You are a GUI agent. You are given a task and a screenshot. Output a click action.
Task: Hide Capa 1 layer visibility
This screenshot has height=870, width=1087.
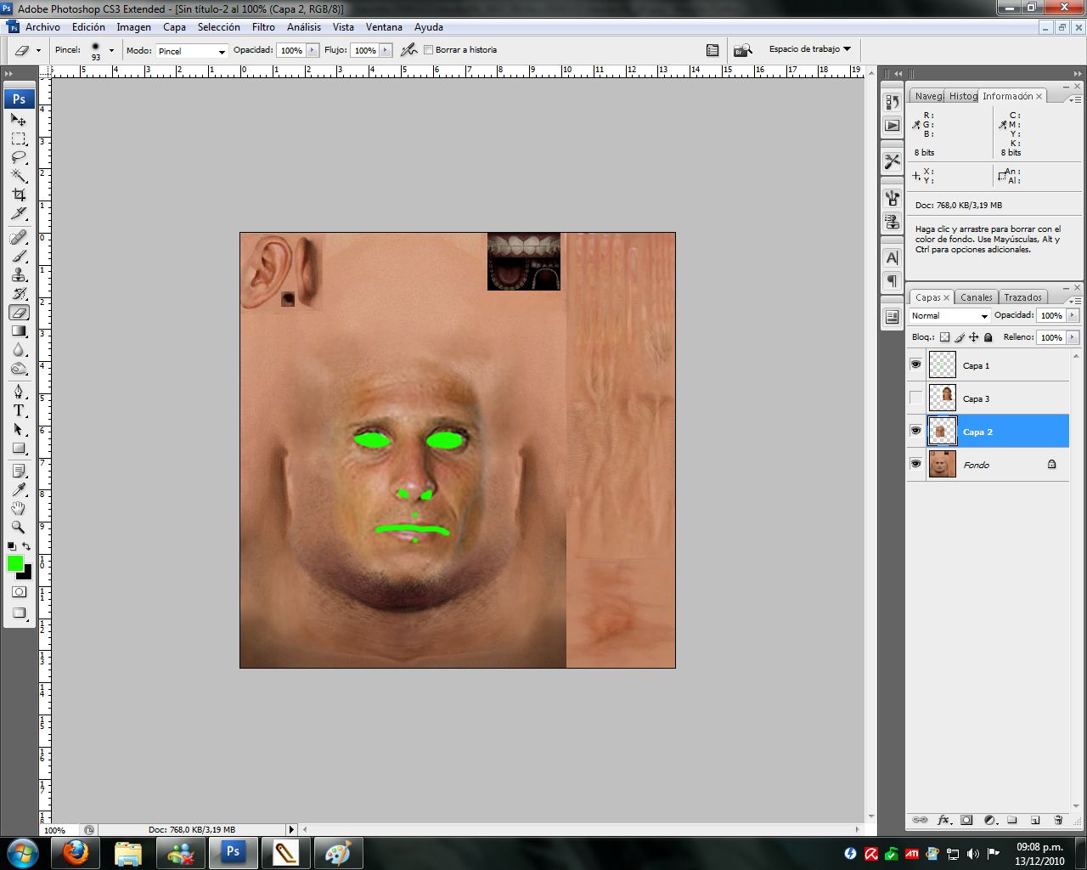coord(915,364)
